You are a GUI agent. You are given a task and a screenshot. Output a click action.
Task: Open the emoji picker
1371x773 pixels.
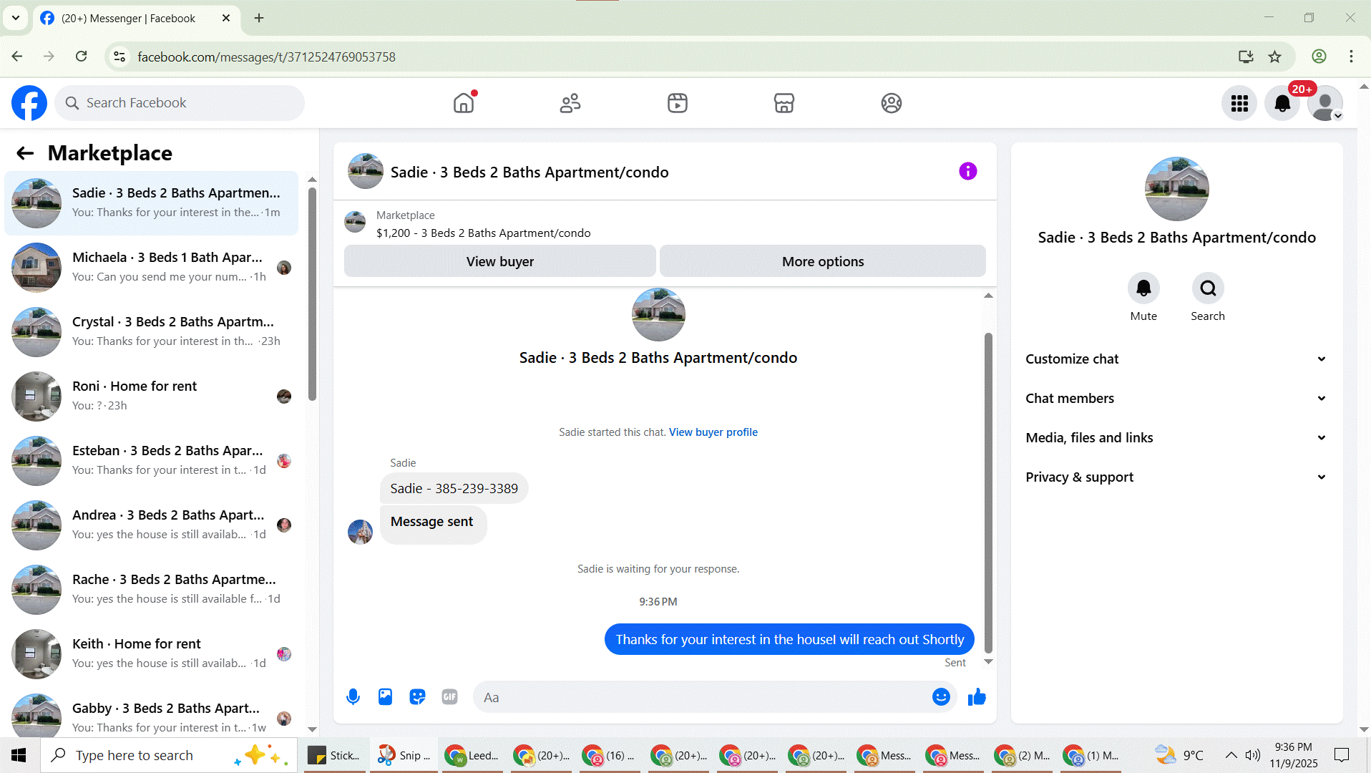coord(942,697)
